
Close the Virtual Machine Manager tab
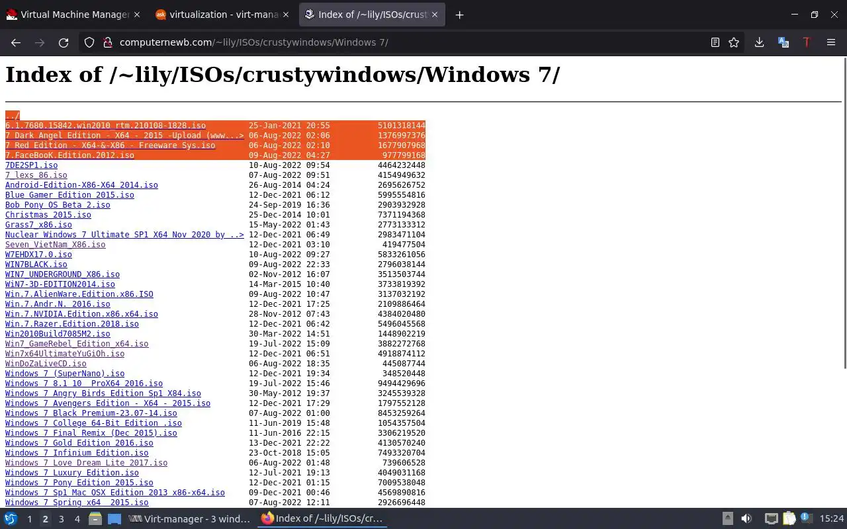click(136, 15)
